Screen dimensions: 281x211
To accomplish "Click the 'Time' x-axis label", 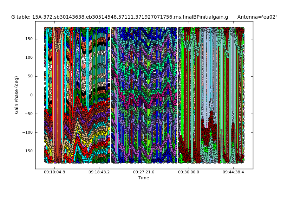I will click(x=144, y=178).
